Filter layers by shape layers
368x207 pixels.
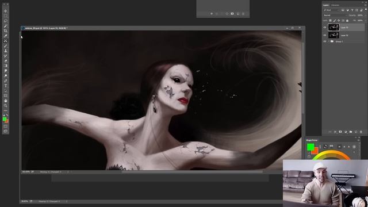[356, 10]
